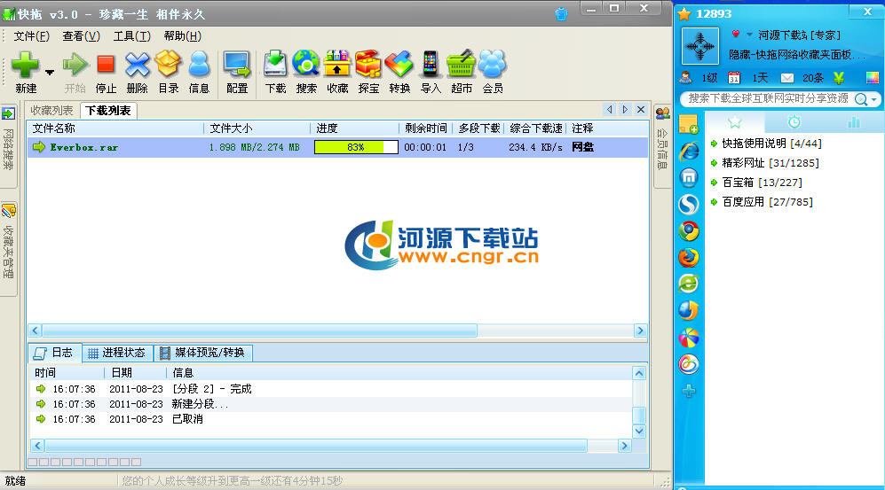This screenshot has height=490, width=885.
Task: Open dropdown arrow beside 河源下载站 name
Action: (749, 35)
